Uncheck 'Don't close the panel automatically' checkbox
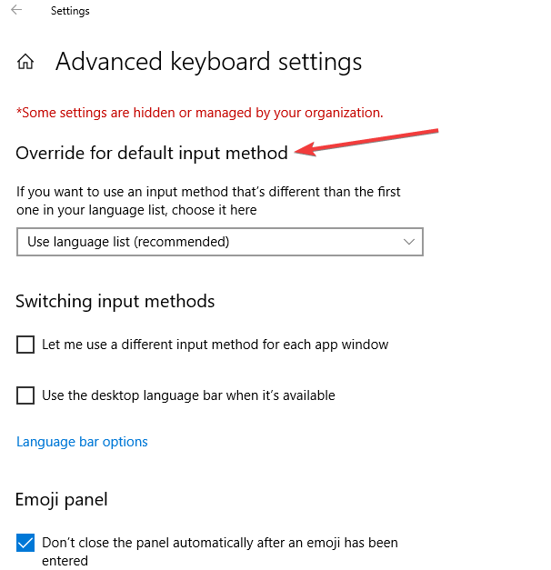Image resolution: width=551 pixels, height=570 pixels. [25, 543]
